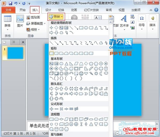
Task: Select the triangle in recently used shapes
Action: [x=96, y=28]
